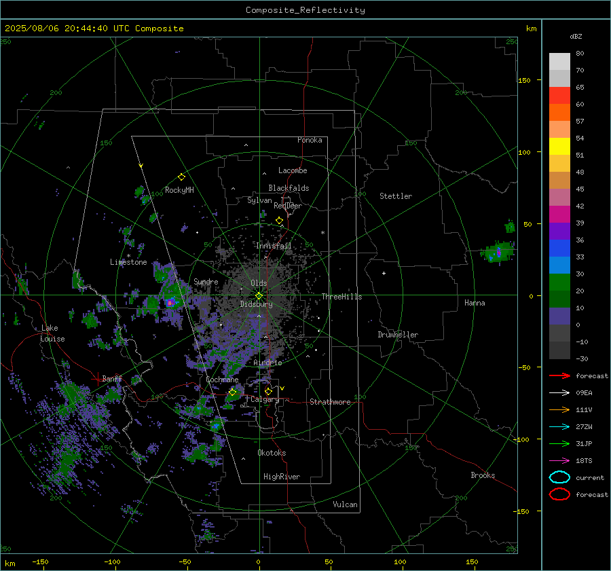Click the yellow diamond marker above Calgary
Screen dimensions: 611x571
click(268, 391)
